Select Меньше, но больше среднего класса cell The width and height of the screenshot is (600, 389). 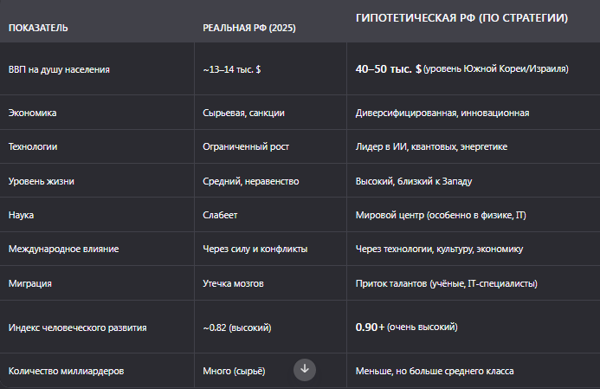coord(435,371)
